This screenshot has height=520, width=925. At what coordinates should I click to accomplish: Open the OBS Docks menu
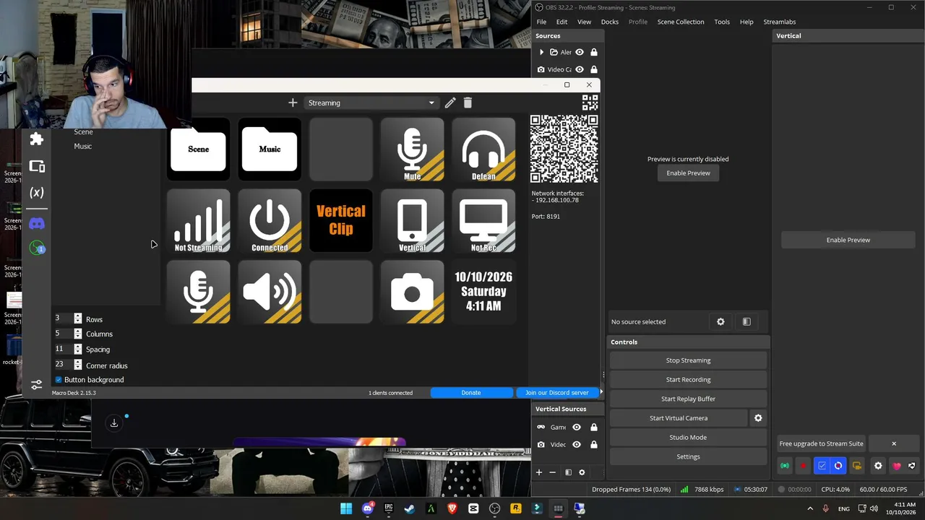(x=610, y=22)
